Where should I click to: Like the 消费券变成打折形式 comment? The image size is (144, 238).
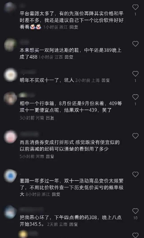click(135, 136)
